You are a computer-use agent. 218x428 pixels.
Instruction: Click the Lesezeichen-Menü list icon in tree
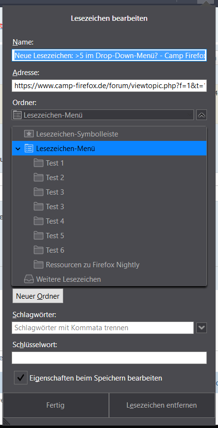pos(28,149)
